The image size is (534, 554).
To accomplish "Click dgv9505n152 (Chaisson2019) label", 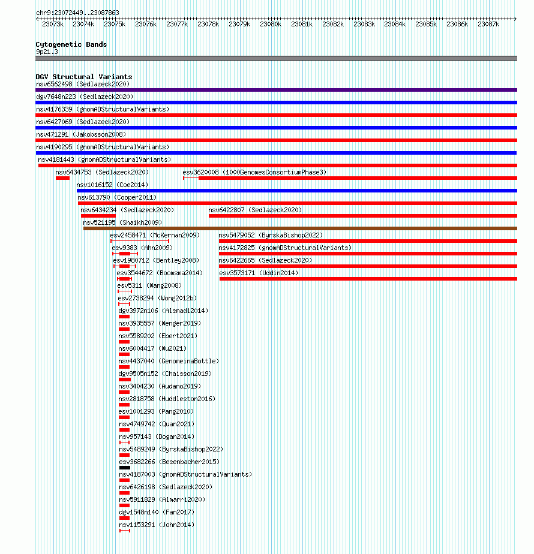I will click(165, 374).
